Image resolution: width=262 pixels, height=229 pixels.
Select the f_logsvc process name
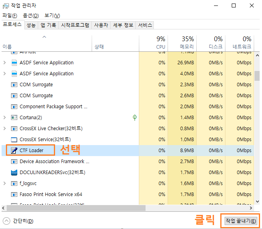point(28,184)
